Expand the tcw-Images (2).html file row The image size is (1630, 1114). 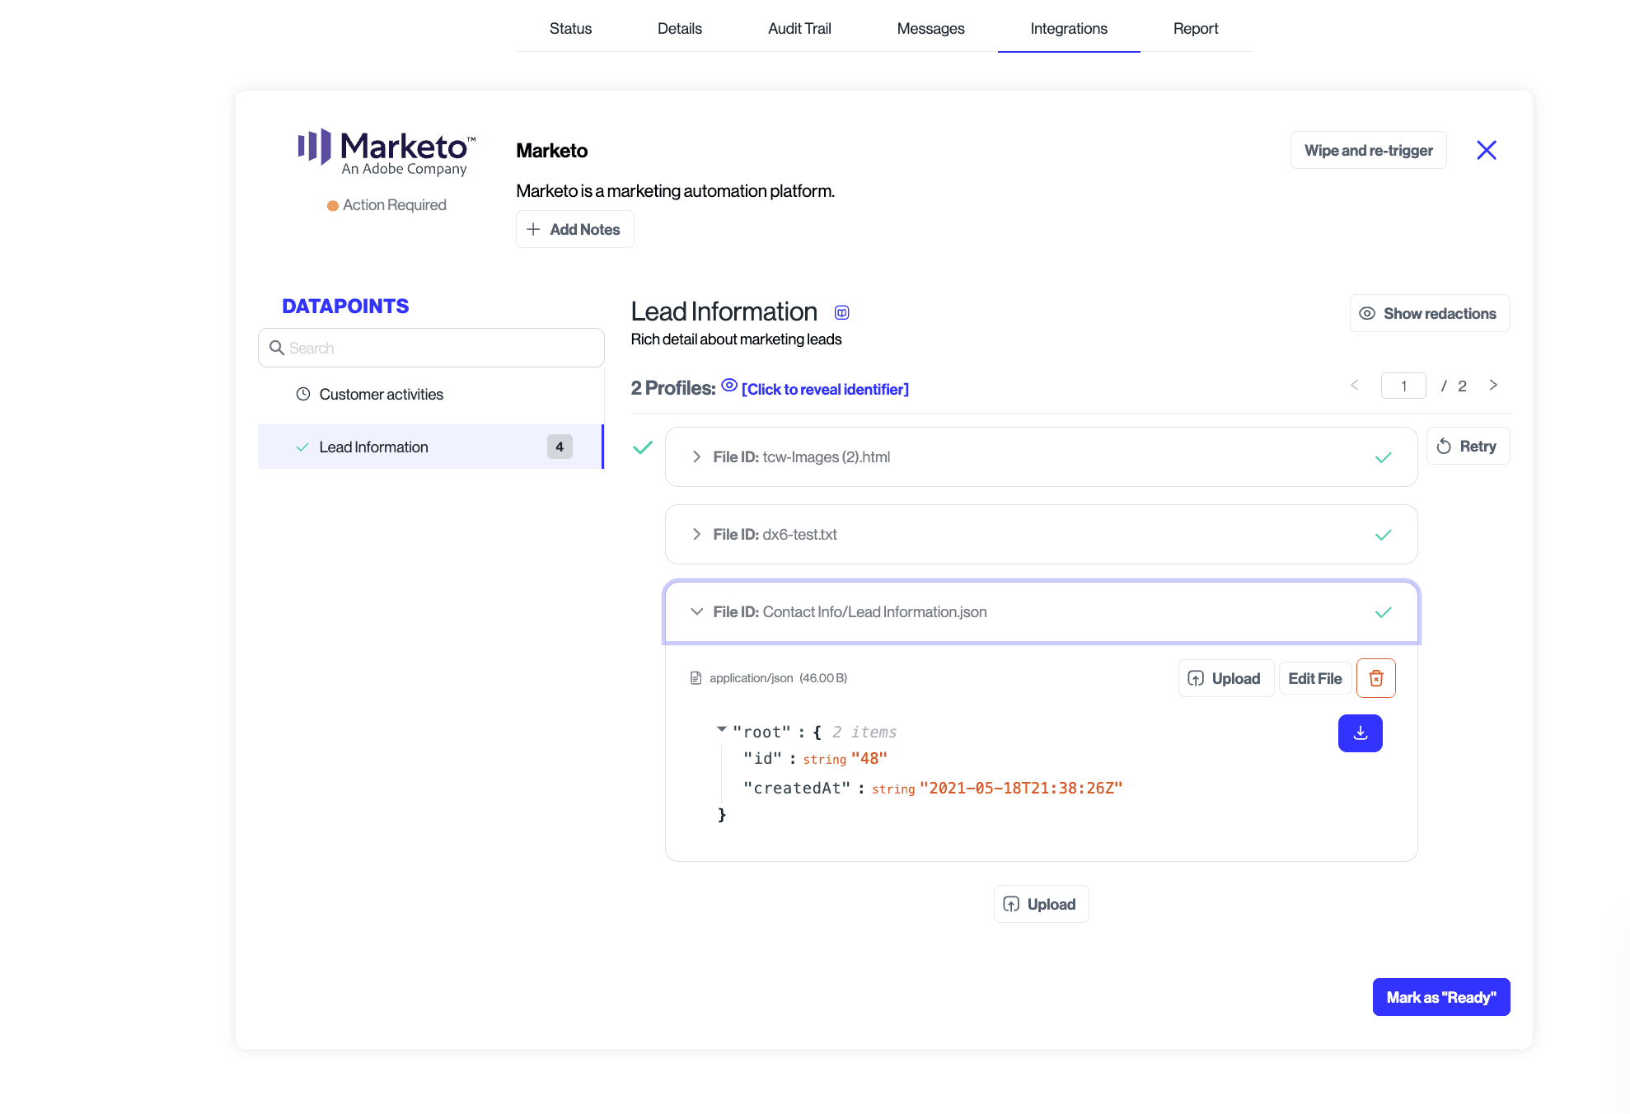click(x=697, y=456)
